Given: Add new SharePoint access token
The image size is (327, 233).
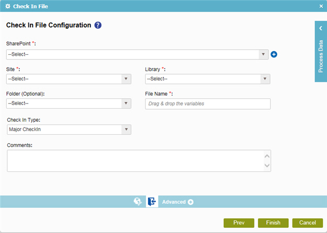Looking at the screenshot, I should coord(274,54).
